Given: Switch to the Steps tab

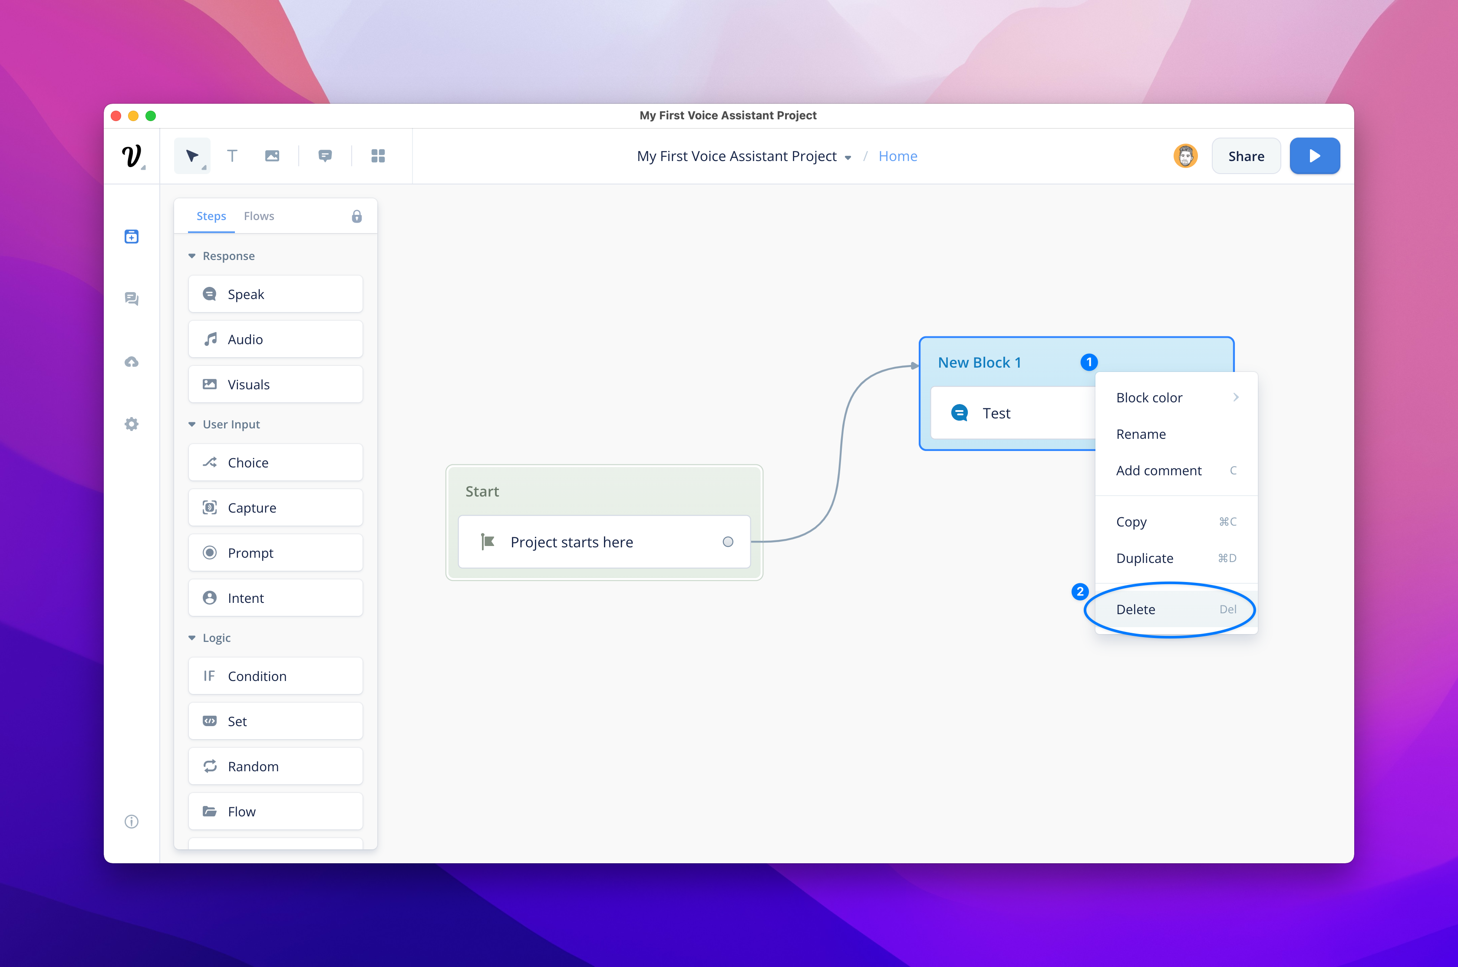Looking at the screenshot, I should [211, 217].
